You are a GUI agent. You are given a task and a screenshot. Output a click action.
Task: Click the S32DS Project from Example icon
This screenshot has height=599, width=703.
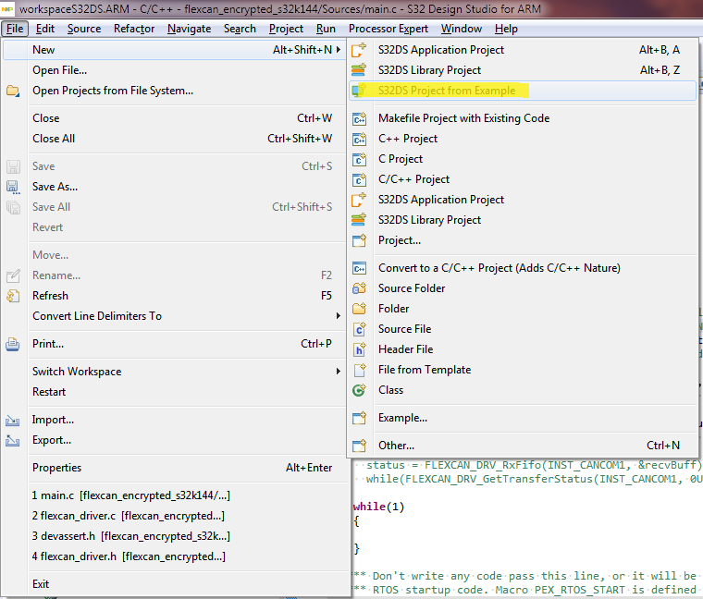(x=359, y=91)
